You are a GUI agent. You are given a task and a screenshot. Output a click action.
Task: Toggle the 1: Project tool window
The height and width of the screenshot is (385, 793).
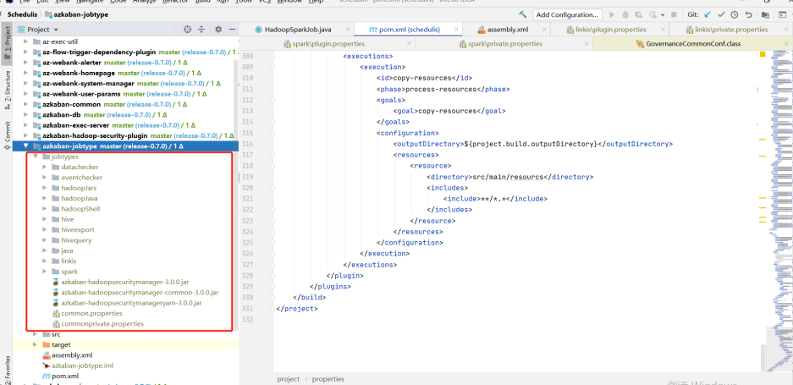coord(7,40)
